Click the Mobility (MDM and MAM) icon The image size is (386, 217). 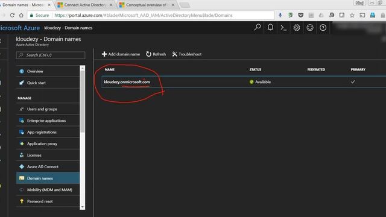point(22,190)
